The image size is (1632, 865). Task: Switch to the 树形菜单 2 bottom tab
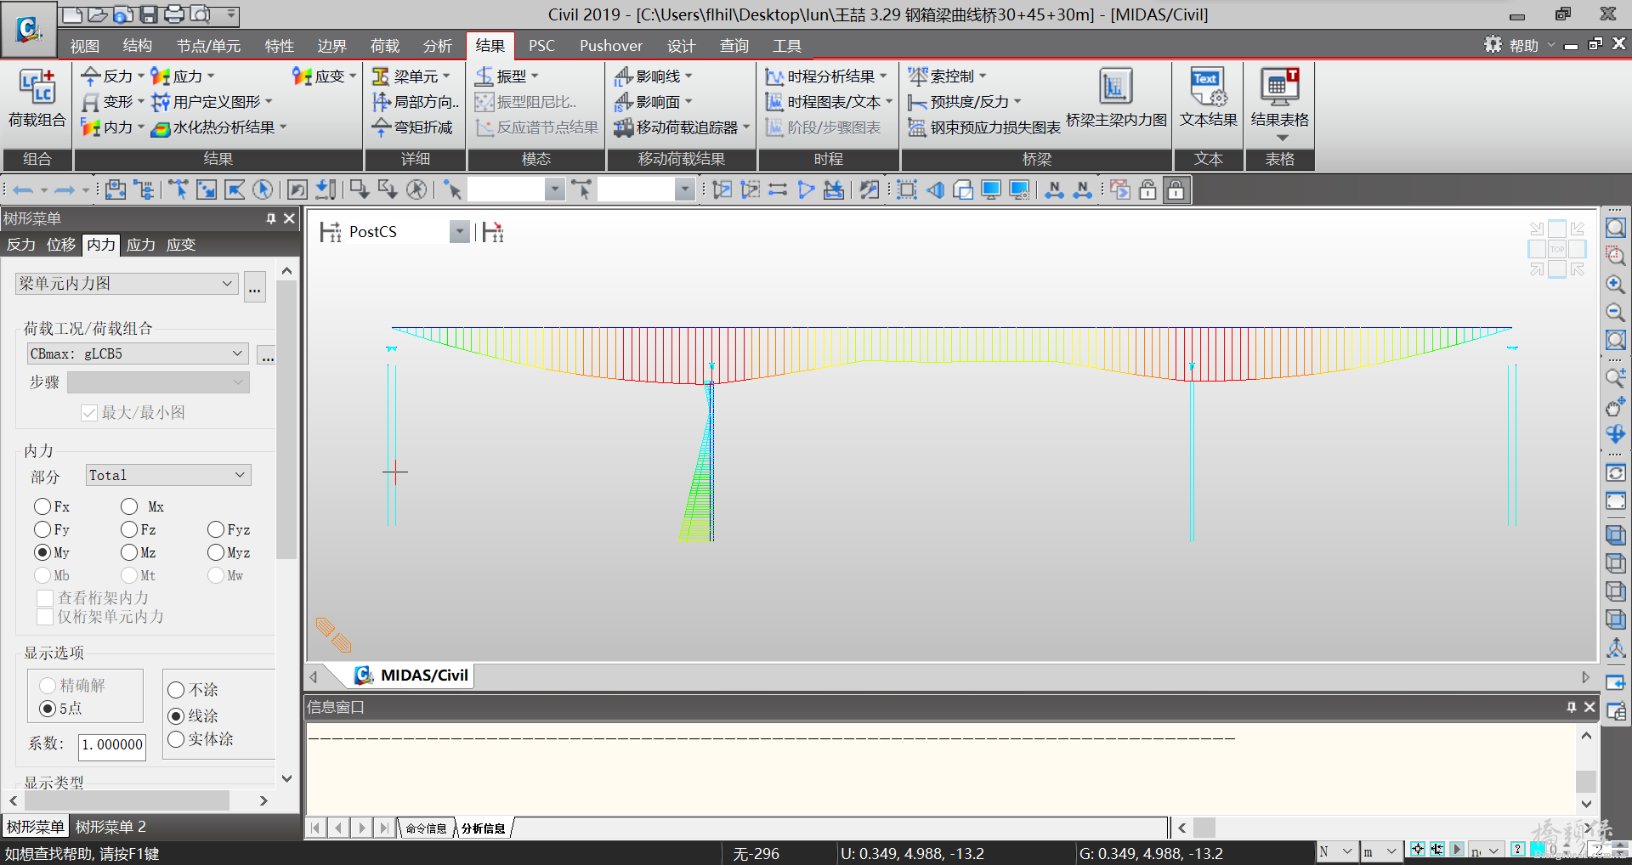click(x=110, y=827)
